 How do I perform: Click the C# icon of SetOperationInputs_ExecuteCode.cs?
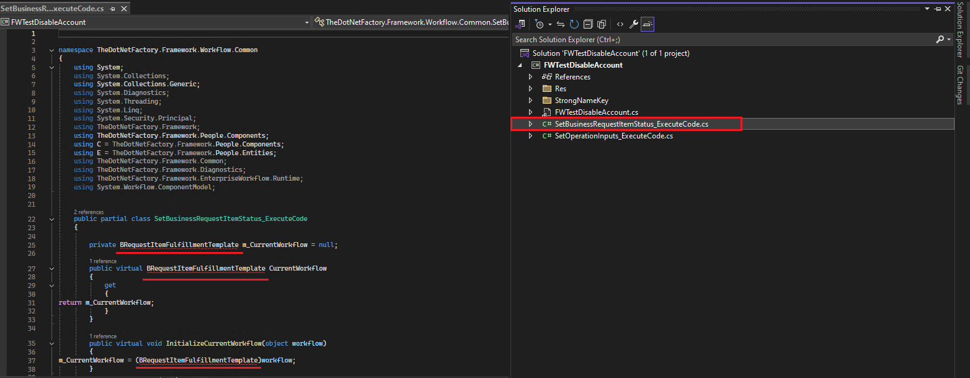coord(546,136)
